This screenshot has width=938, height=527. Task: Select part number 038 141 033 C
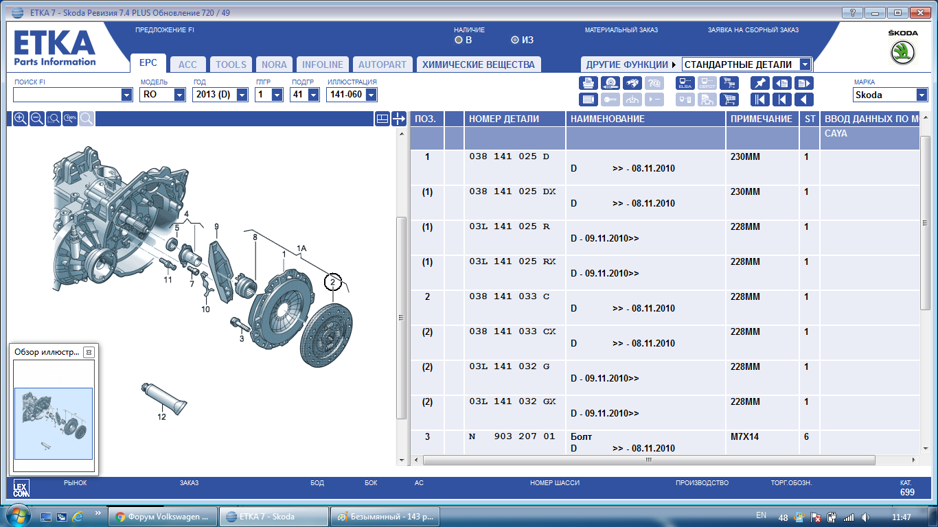[x=510, y=296]
